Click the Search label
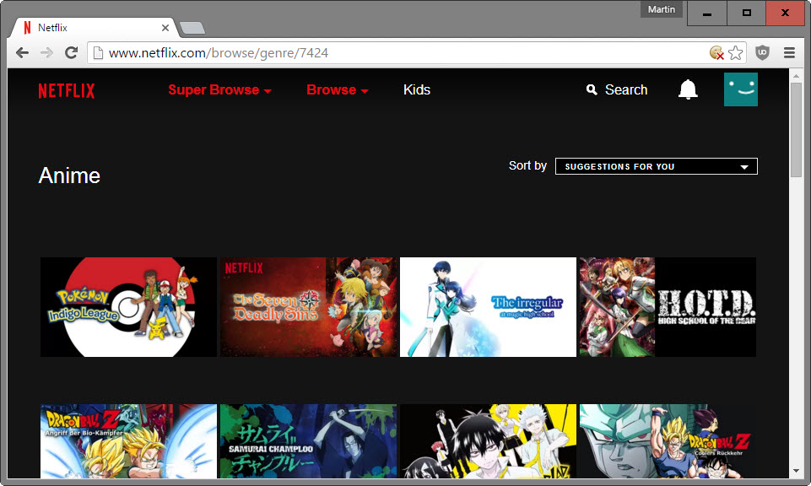The image size is (811, 486). click(626, 90)
